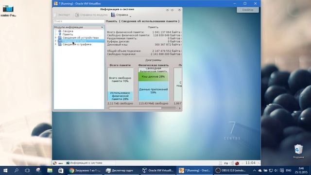The width and height of the screenshot is (311, 175).
Task: Click the OneDrive cloud tray icon
Action: coord(260,171)
